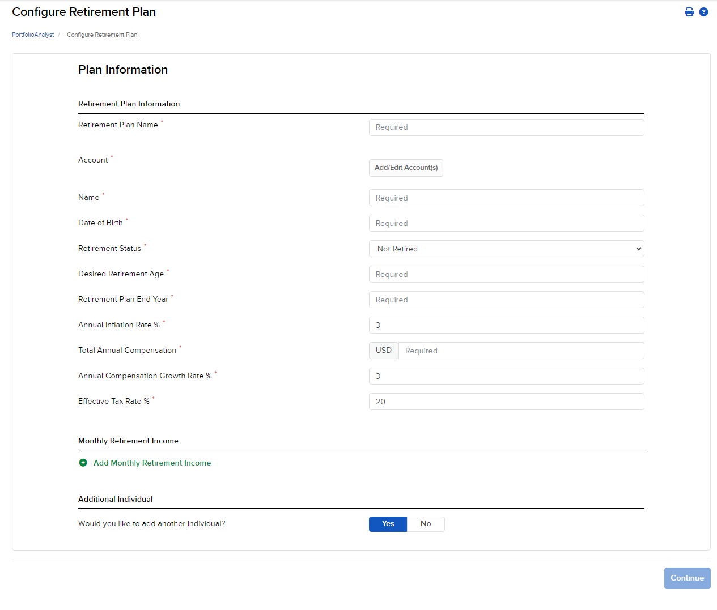Viewport: 717px width, 610px height.
Task: Select the Desired Retirement Age field
Action: [x=506, y=274]
